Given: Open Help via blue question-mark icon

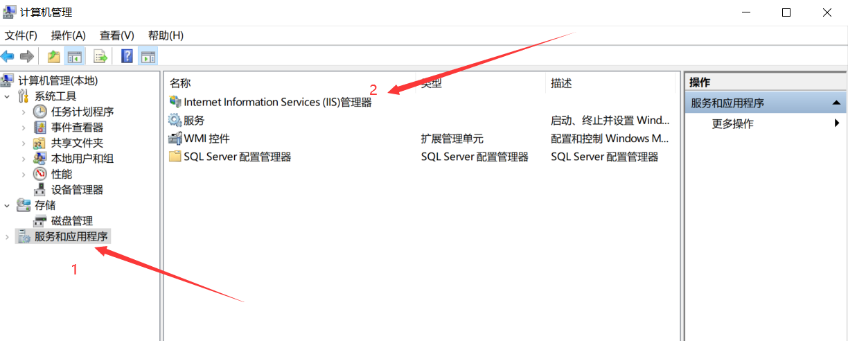Looking at the screenshot, I should [127, 56].
